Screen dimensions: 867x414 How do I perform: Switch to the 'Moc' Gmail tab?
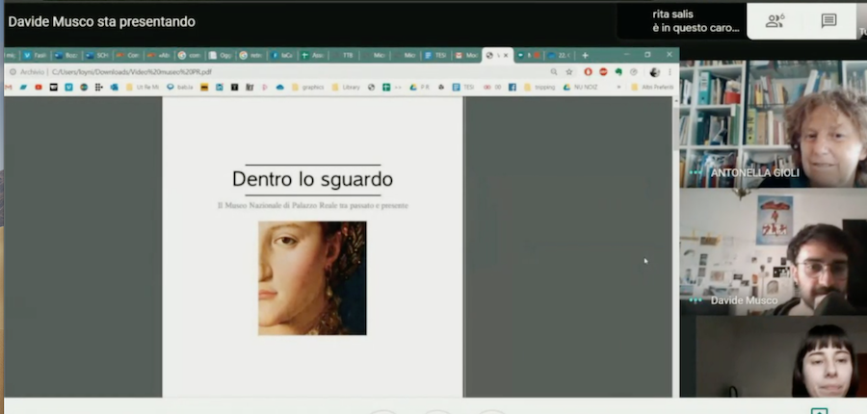click(467, 55)
